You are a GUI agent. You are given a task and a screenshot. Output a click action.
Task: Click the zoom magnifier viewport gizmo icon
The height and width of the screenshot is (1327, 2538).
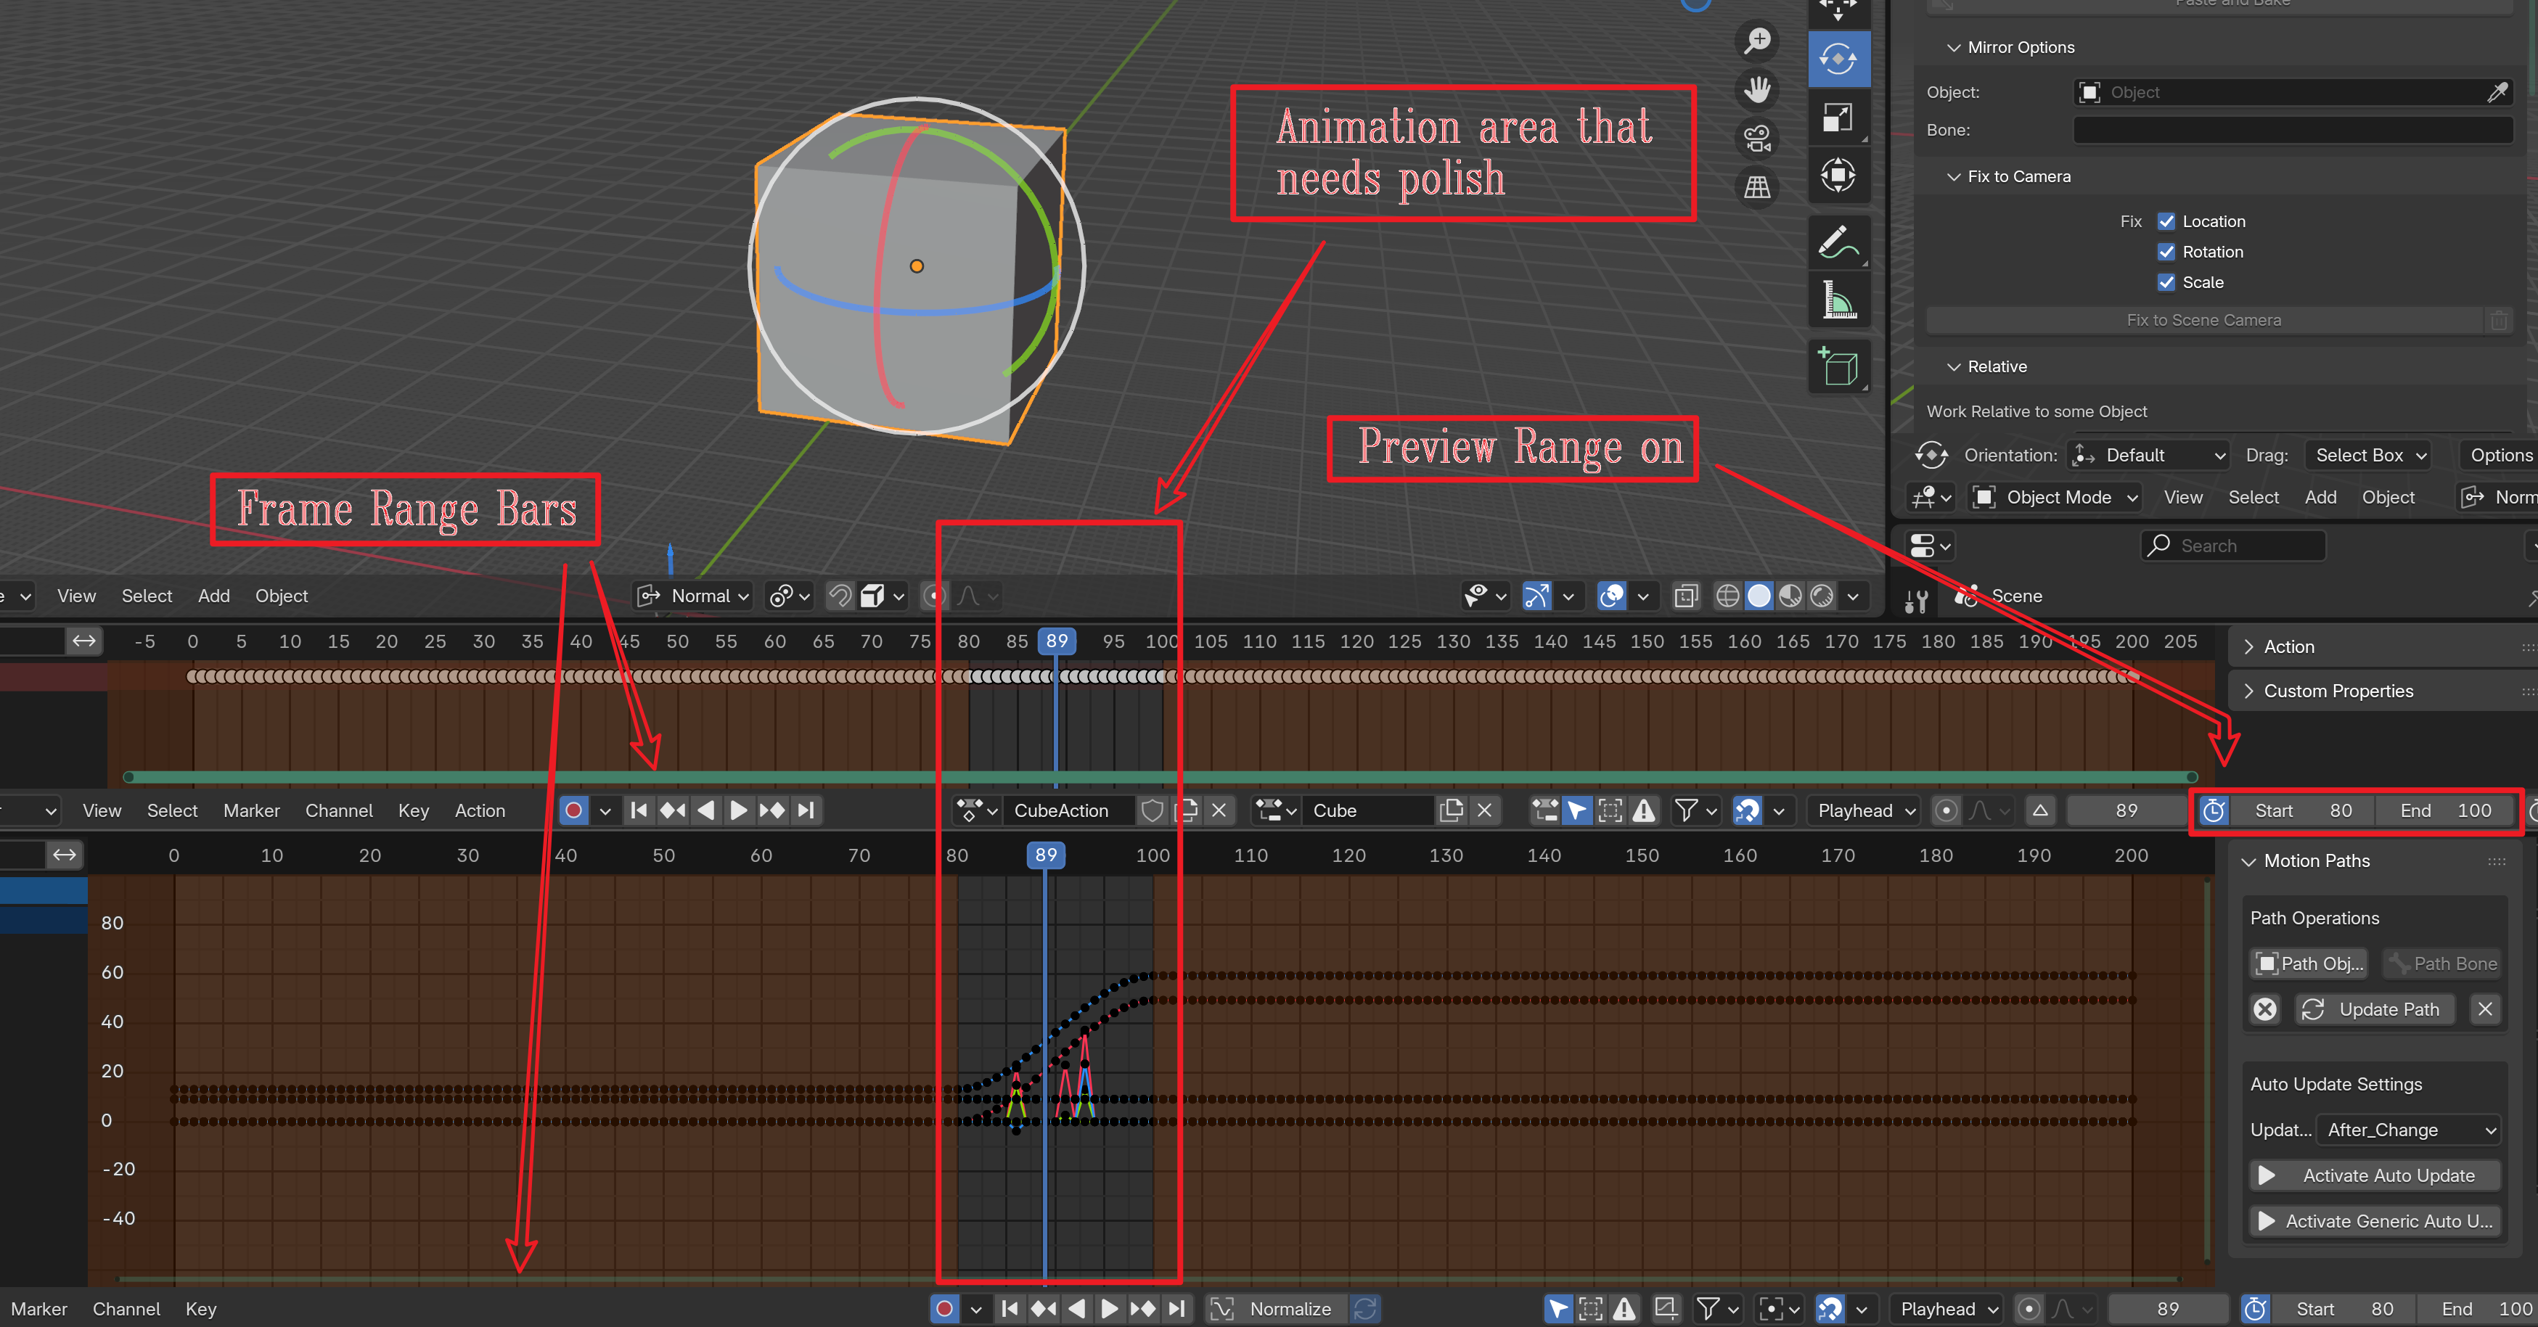click(1756, 41)
